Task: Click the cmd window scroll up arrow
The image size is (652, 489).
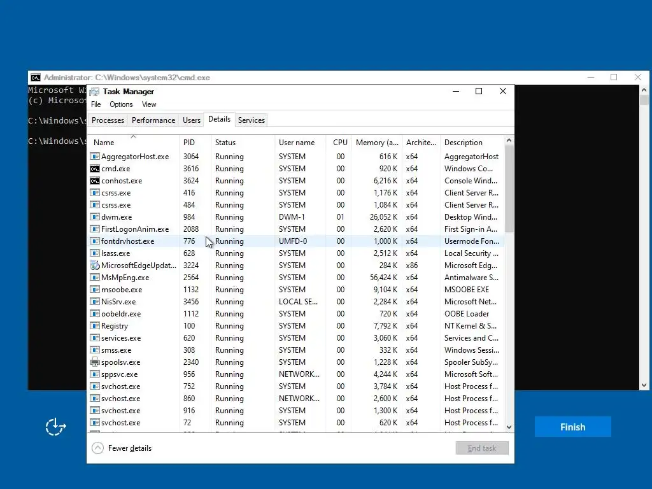Action: [x=644, y=90]
